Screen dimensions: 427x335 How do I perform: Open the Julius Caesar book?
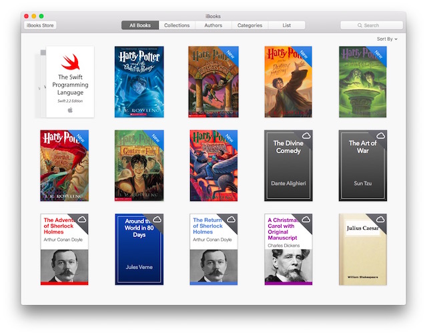[x=363, y=249]
